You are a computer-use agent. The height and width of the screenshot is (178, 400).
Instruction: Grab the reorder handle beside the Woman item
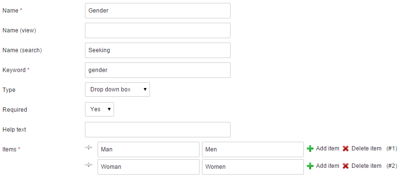click(88, 165)
